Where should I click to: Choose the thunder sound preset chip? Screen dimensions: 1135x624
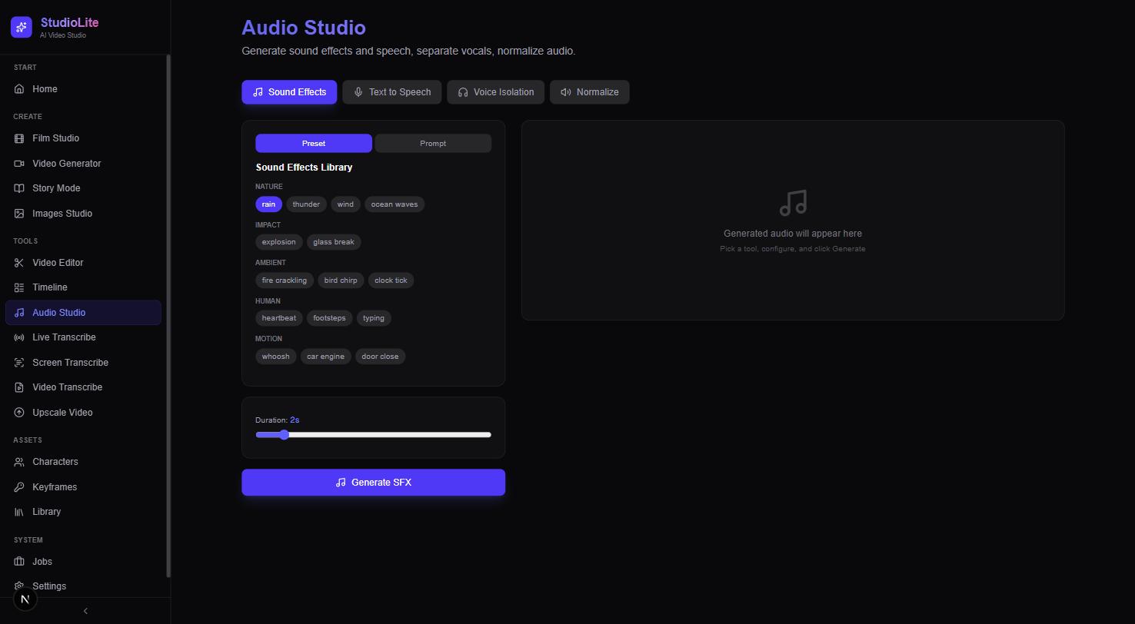click(x=306, y=204)
